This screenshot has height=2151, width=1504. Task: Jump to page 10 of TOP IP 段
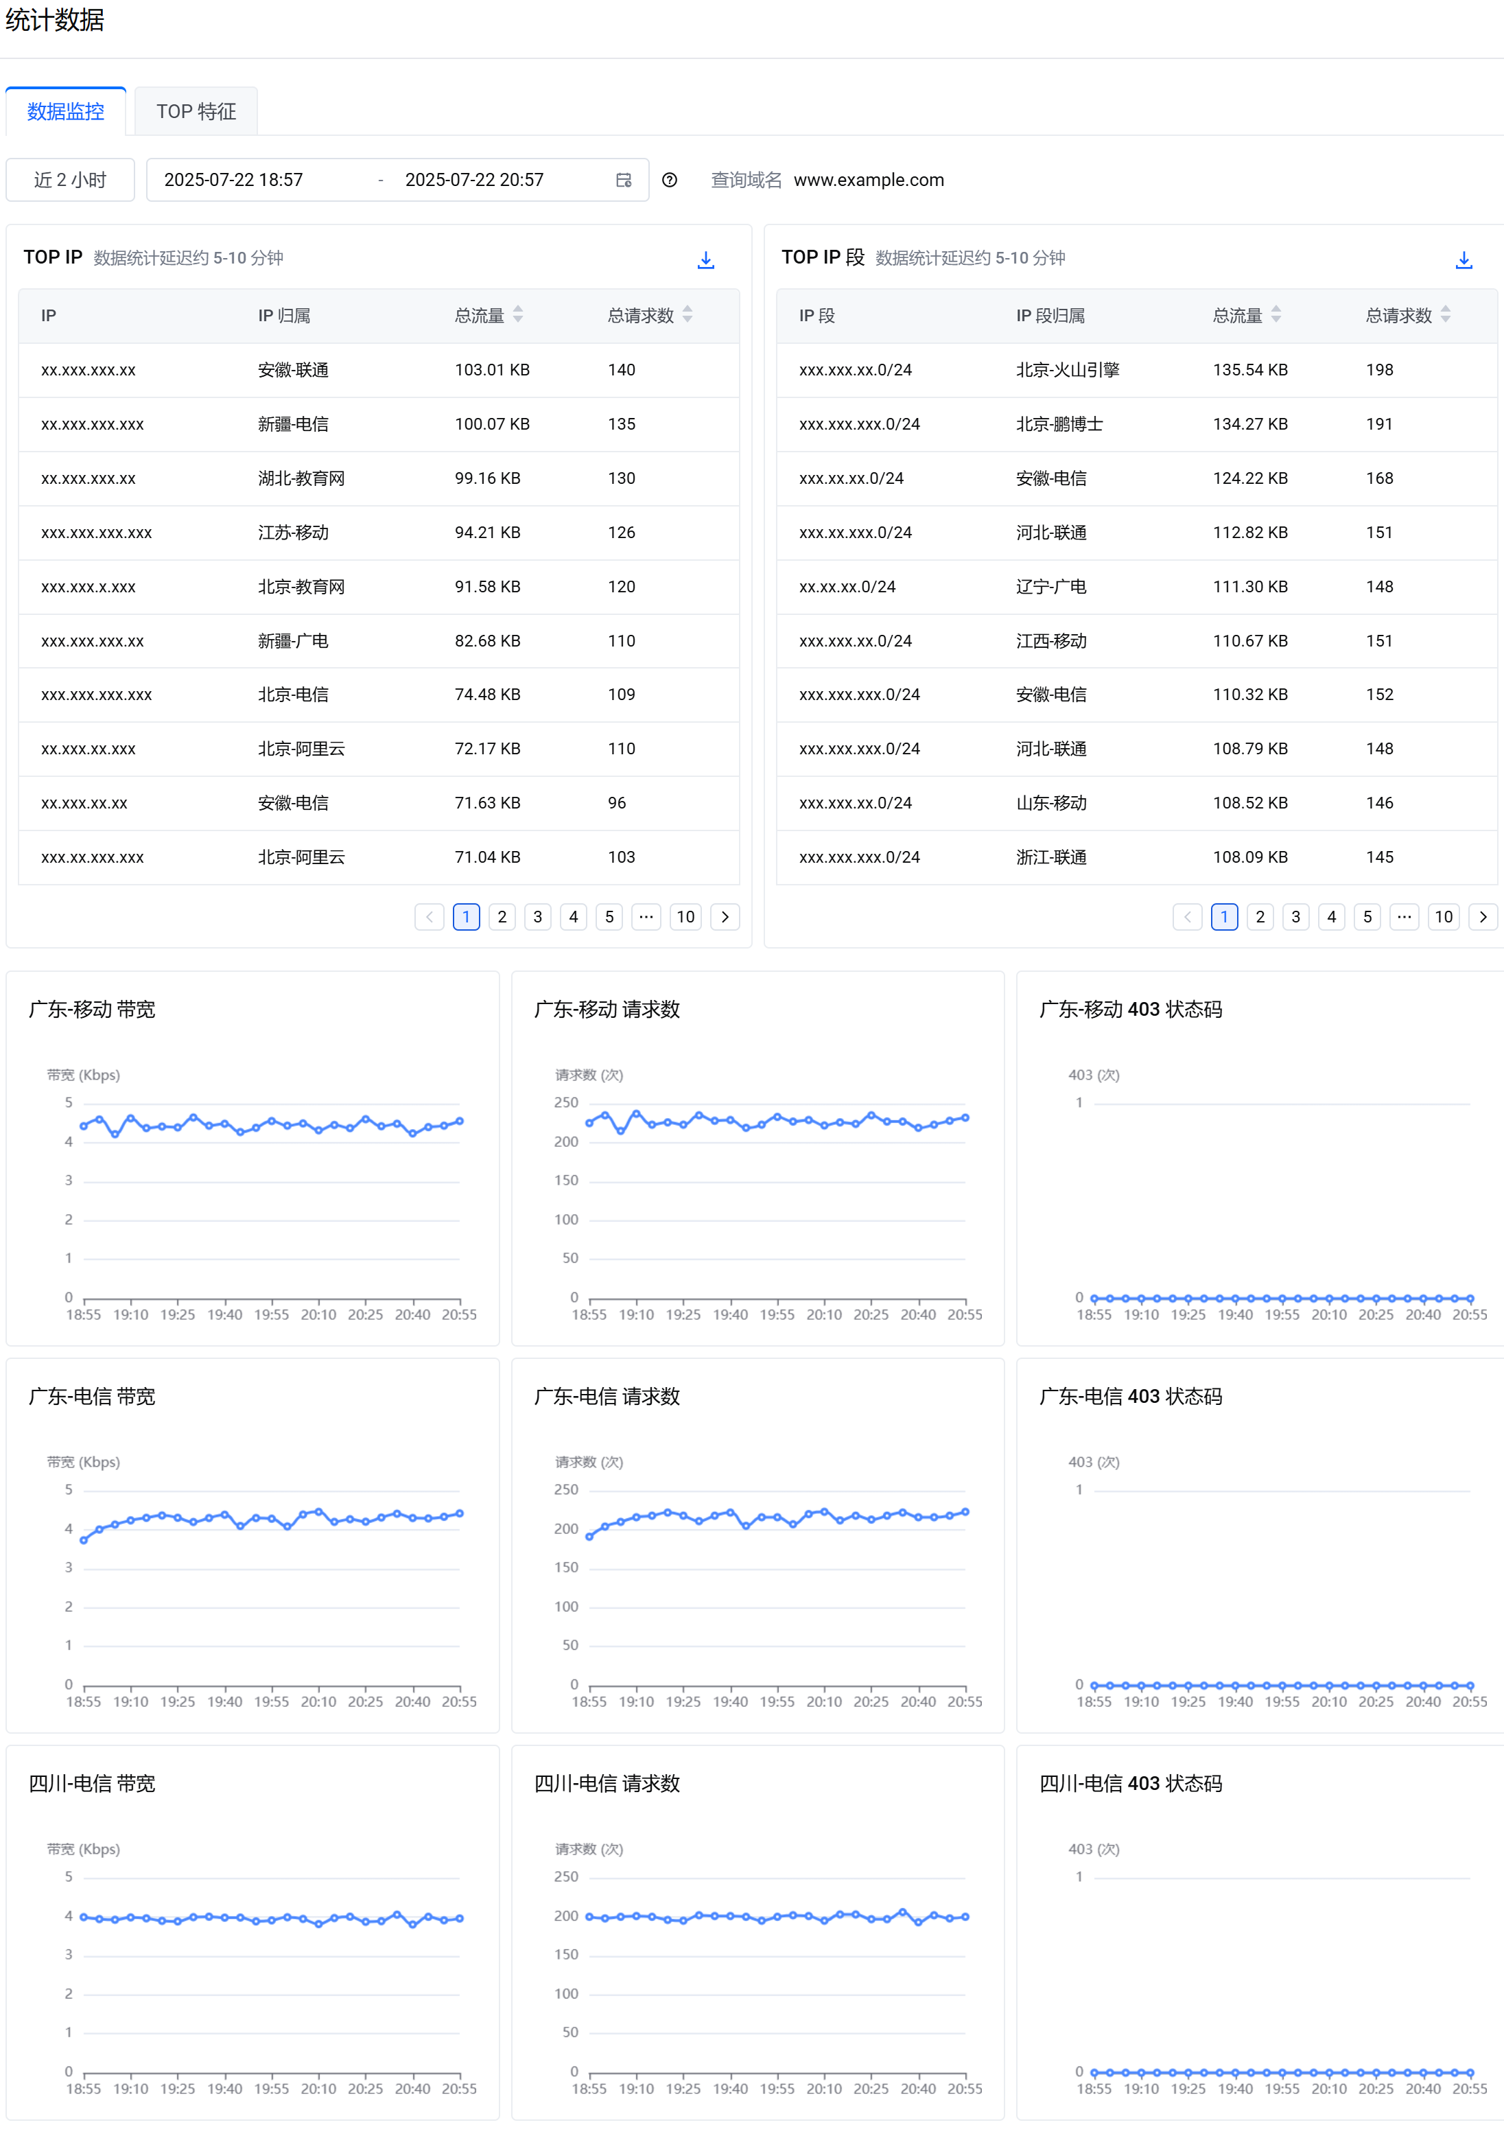1443,916
